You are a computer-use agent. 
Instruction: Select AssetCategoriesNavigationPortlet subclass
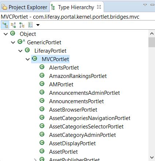click(90, 118)
